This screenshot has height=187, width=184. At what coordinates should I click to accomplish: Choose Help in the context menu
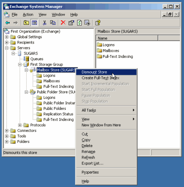pyautogui.click(x=106, y=181)
